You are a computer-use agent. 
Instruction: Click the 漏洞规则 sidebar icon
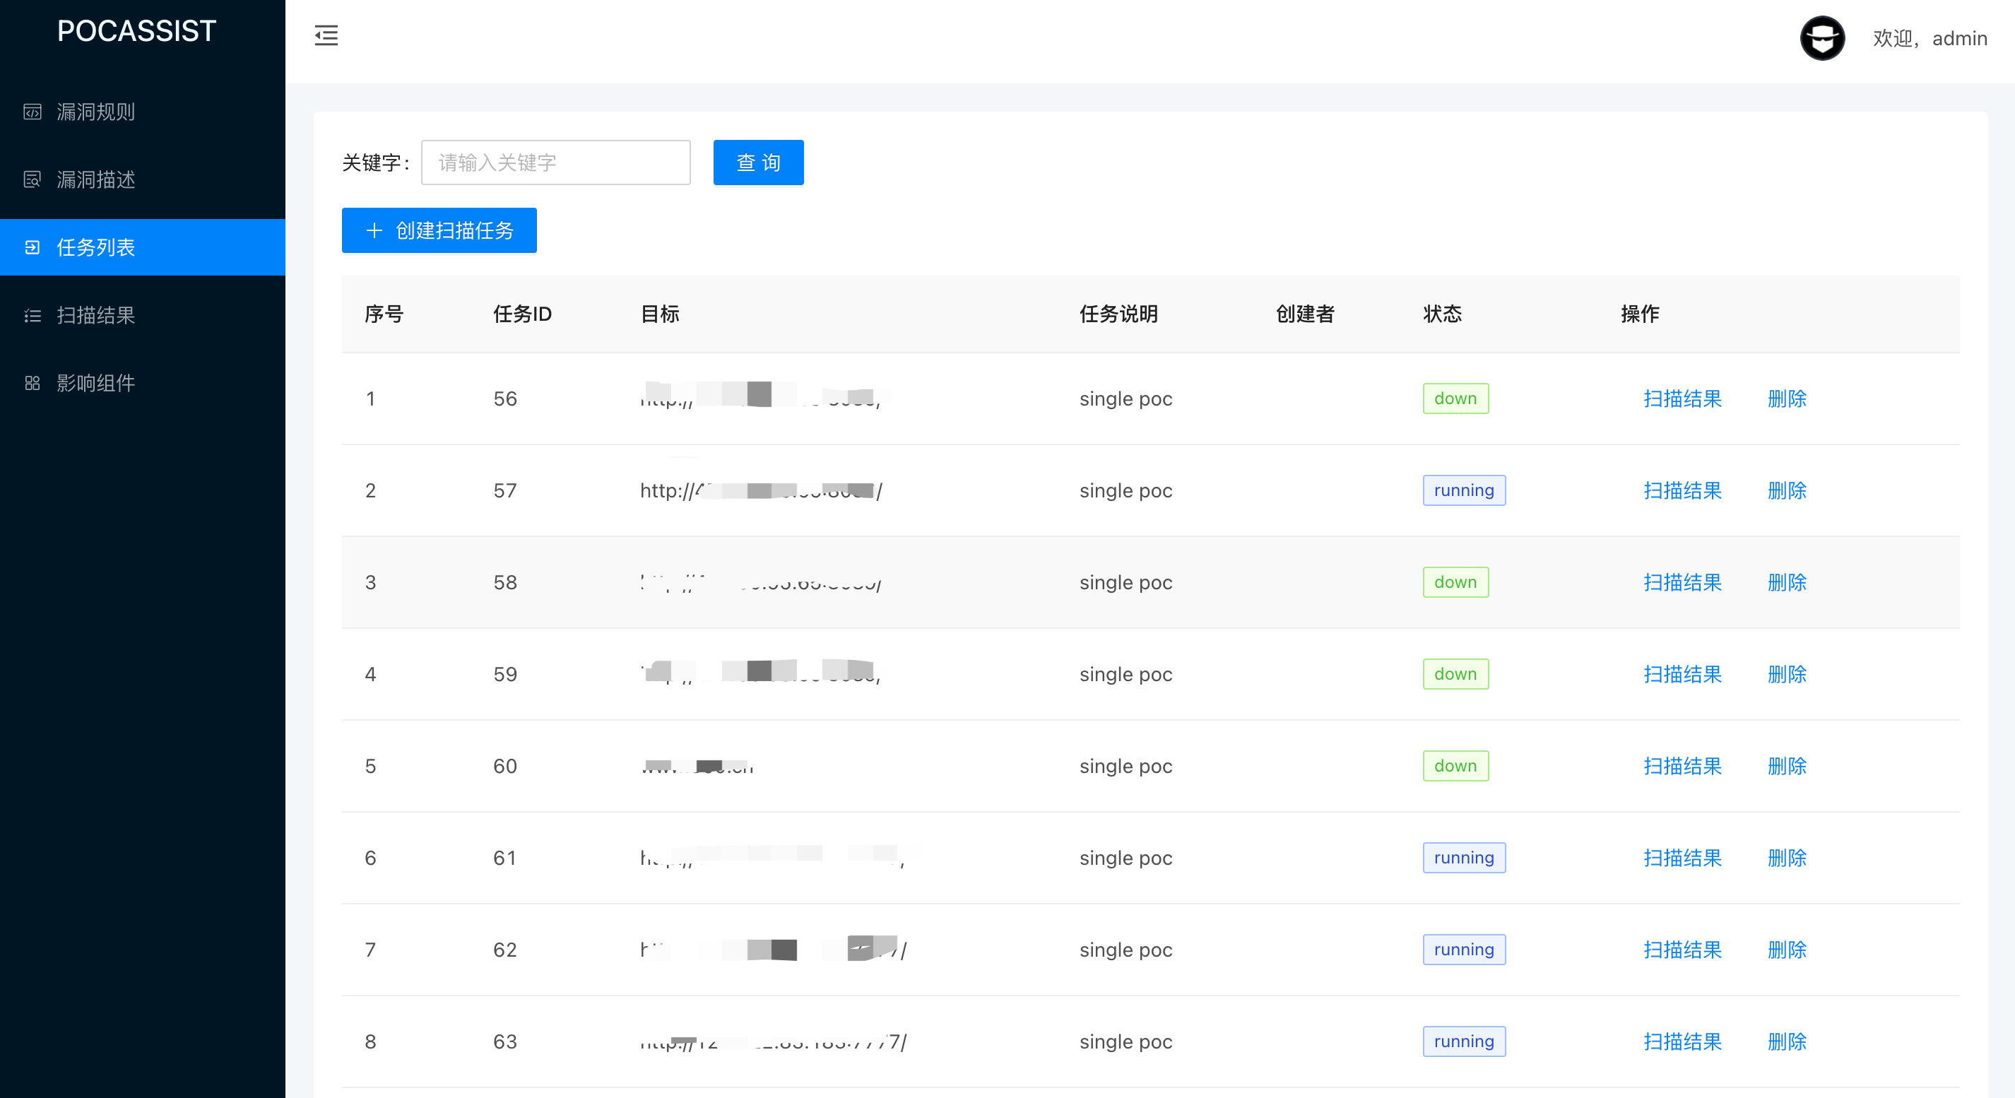(x=32, y=112)
